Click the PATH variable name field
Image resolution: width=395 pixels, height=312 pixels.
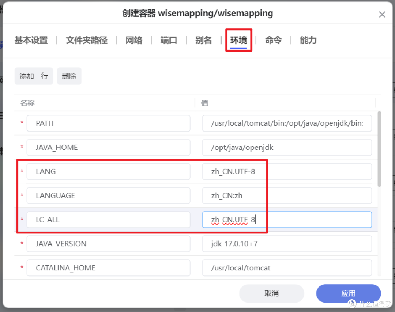[108, 123]
